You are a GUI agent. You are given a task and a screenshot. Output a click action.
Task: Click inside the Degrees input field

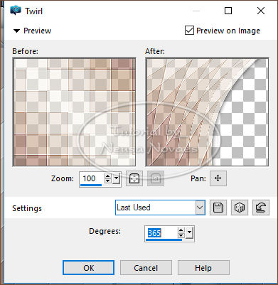tap(161, 233)
